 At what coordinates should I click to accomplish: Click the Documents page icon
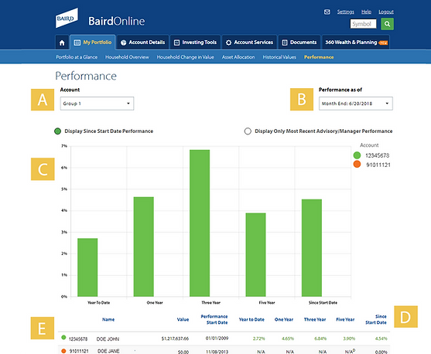[x=285, y=43]
